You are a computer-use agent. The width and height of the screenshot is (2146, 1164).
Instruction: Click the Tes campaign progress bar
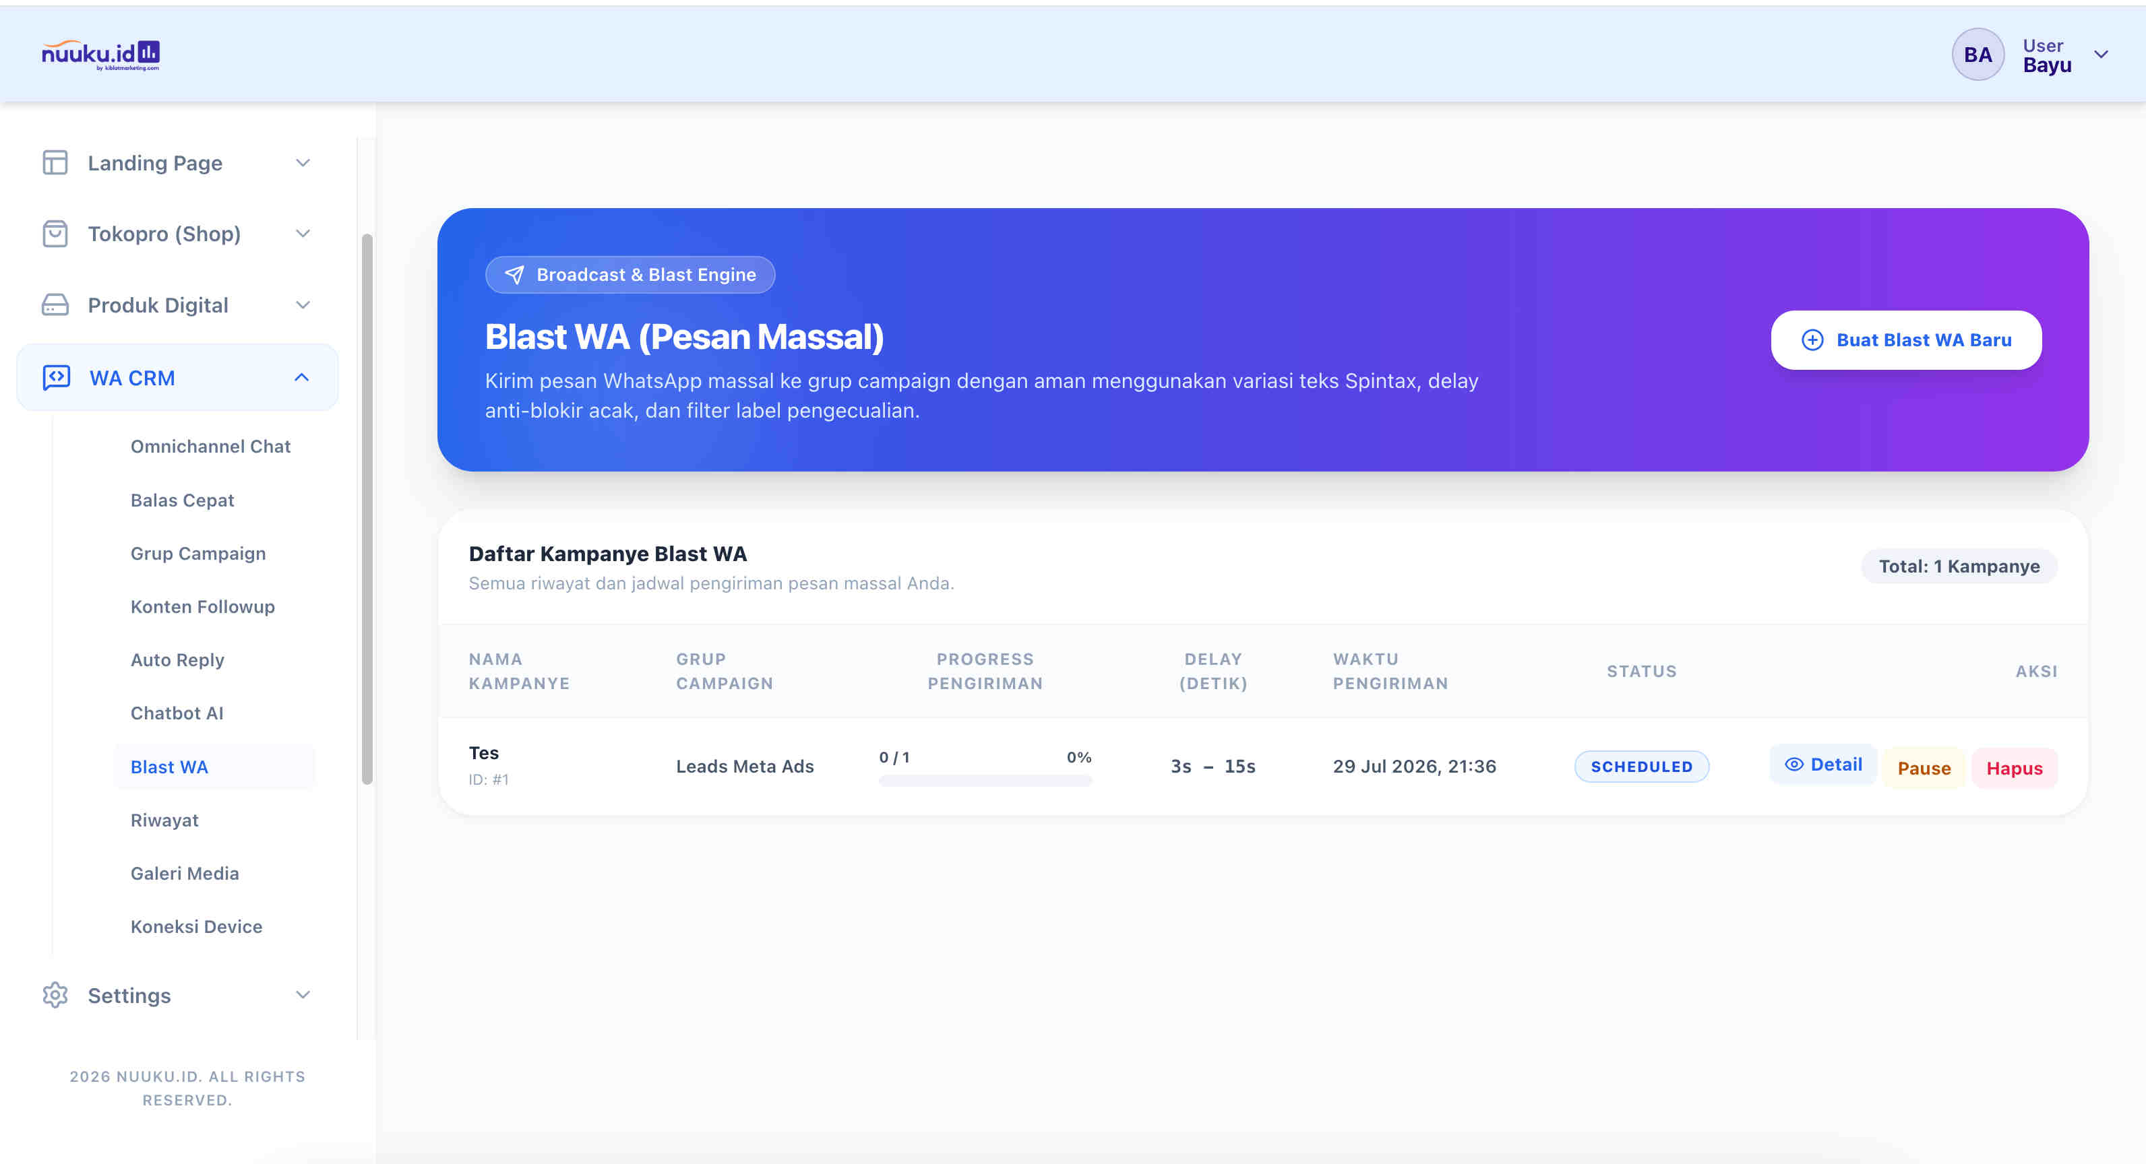tap(985, 781)
